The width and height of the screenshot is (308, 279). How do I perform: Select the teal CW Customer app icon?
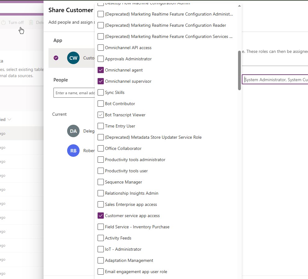click(73, 58)
